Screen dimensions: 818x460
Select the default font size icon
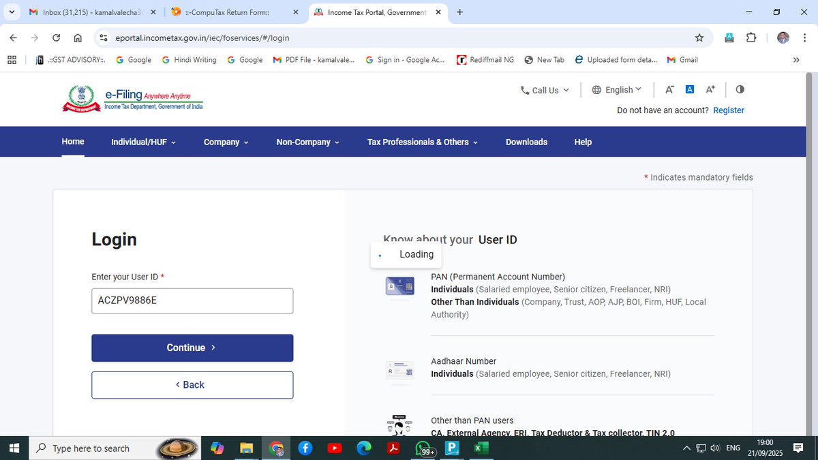pos(690,89)
